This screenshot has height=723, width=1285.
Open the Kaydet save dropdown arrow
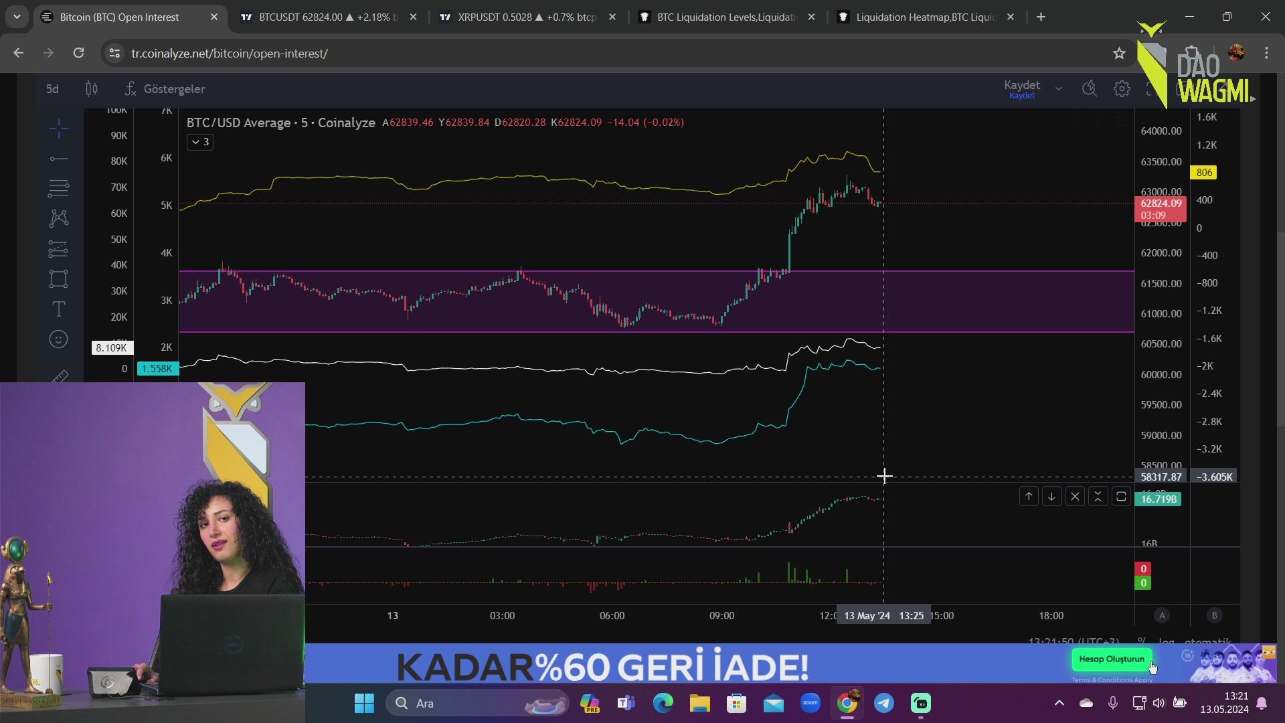(1058, 89)
